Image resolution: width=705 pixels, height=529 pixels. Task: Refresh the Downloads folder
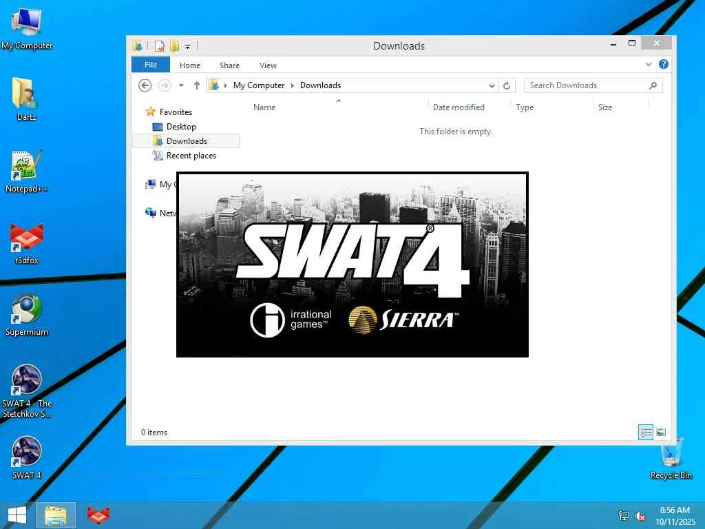tap(507, 85)
